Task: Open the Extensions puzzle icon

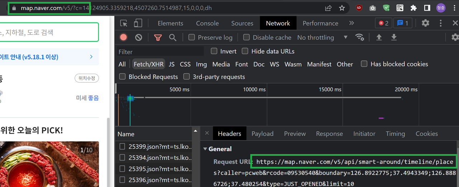Action: coord(413,8)
